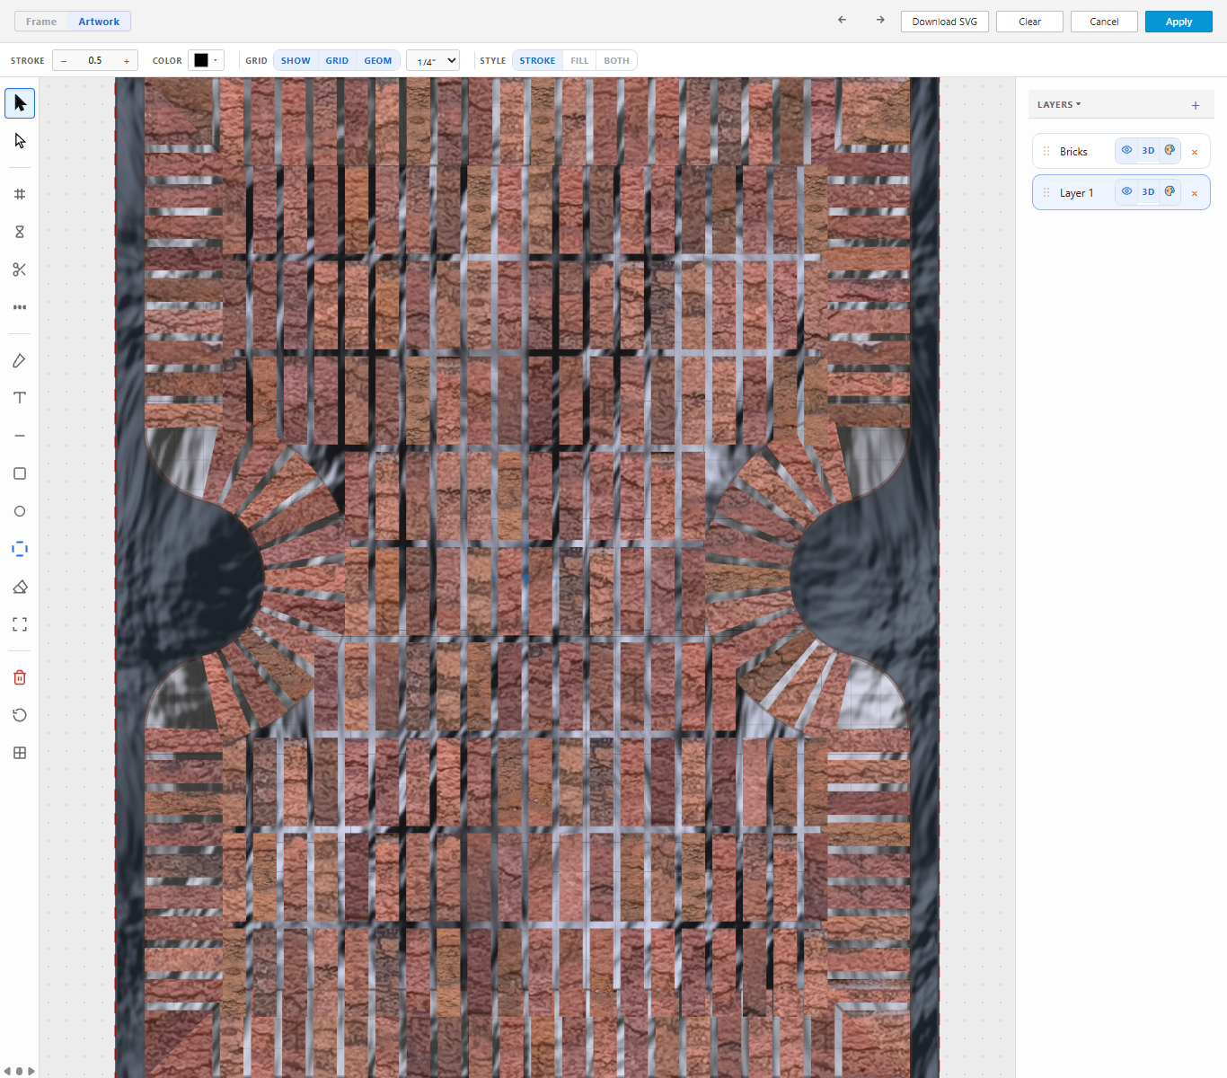Click the Clear button
The image size is (1227, 1078).
click(x=1029, y=22)
